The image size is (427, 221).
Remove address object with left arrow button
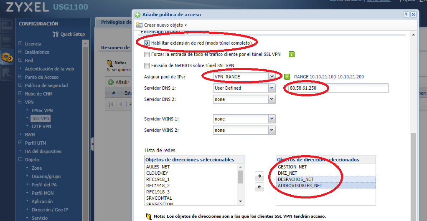point(259,187)
